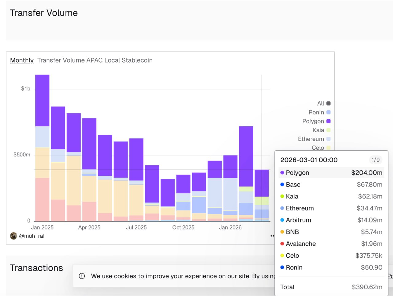393x296 pixels.
Task: Click the purple Polygon dot in tooltip
Action: click(x=282, y=173)
